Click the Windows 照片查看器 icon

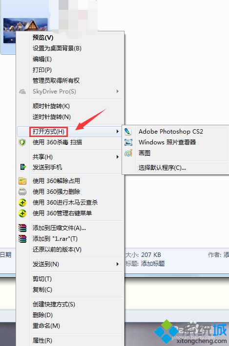click(x=128, y=142)
